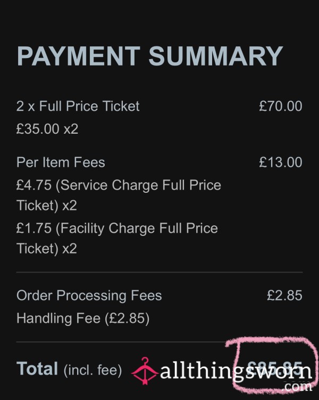Image resolution: width=319 pixels, height=400 pixels.
Task: Click the Ticket) x2 text under Service Charge
Action: click(x=47, y=206)
